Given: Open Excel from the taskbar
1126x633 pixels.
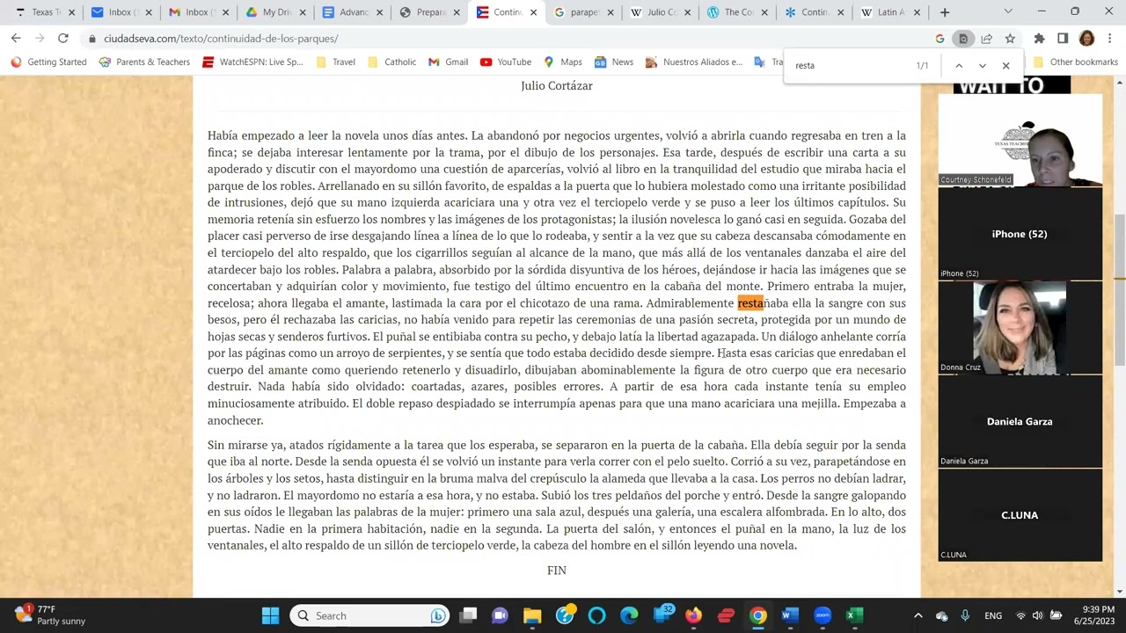Looking at the screenshot, I should pos(854,615).
